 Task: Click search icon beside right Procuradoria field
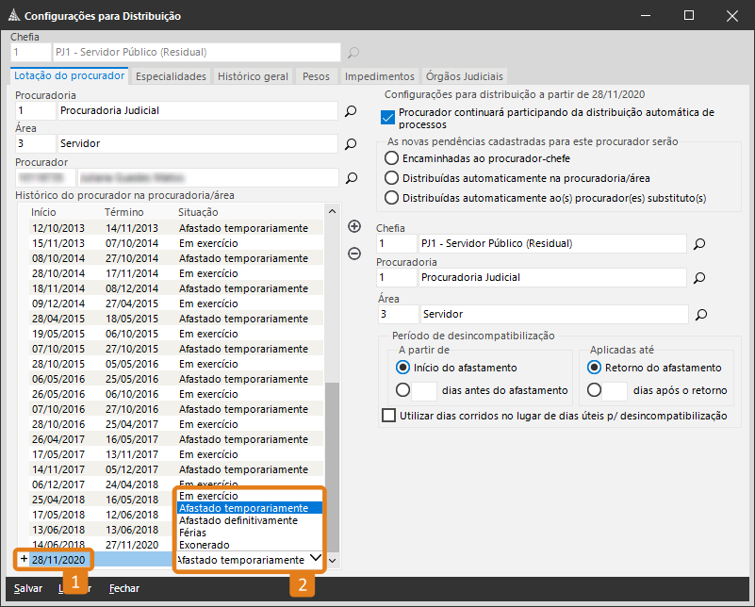point(699,278)
